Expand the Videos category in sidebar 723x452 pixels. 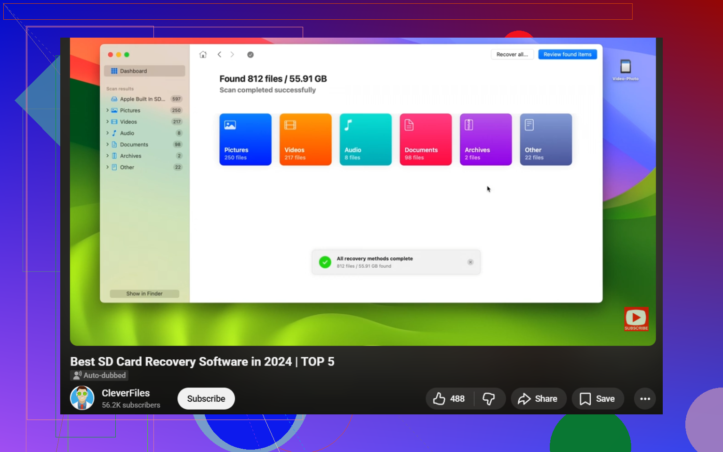tap(107, 122)
